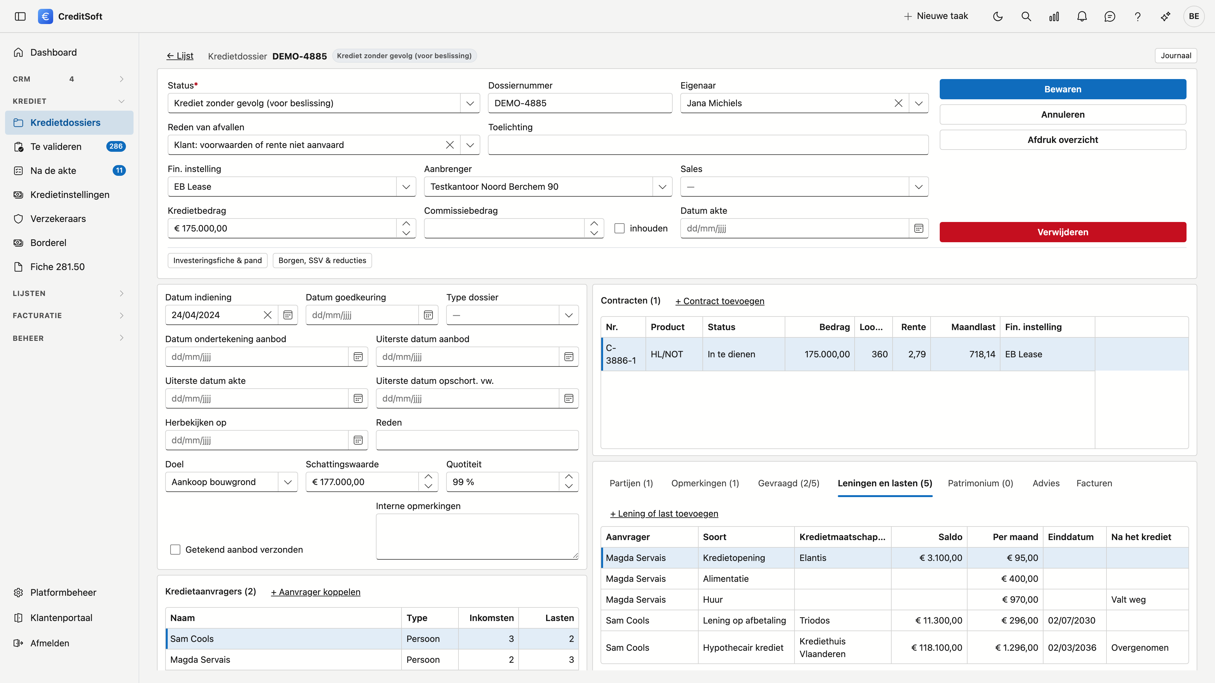Open the Status dropdown
Image resolution: width=1215 pixels, height=683 pixels.
point(470,103)
